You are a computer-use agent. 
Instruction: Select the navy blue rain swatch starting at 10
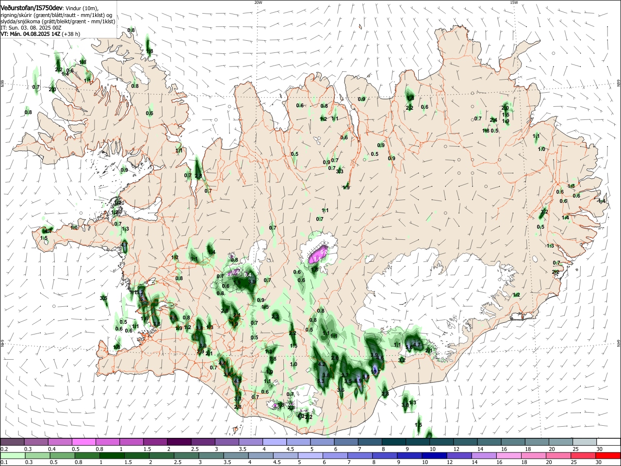[x=435, y=455]
